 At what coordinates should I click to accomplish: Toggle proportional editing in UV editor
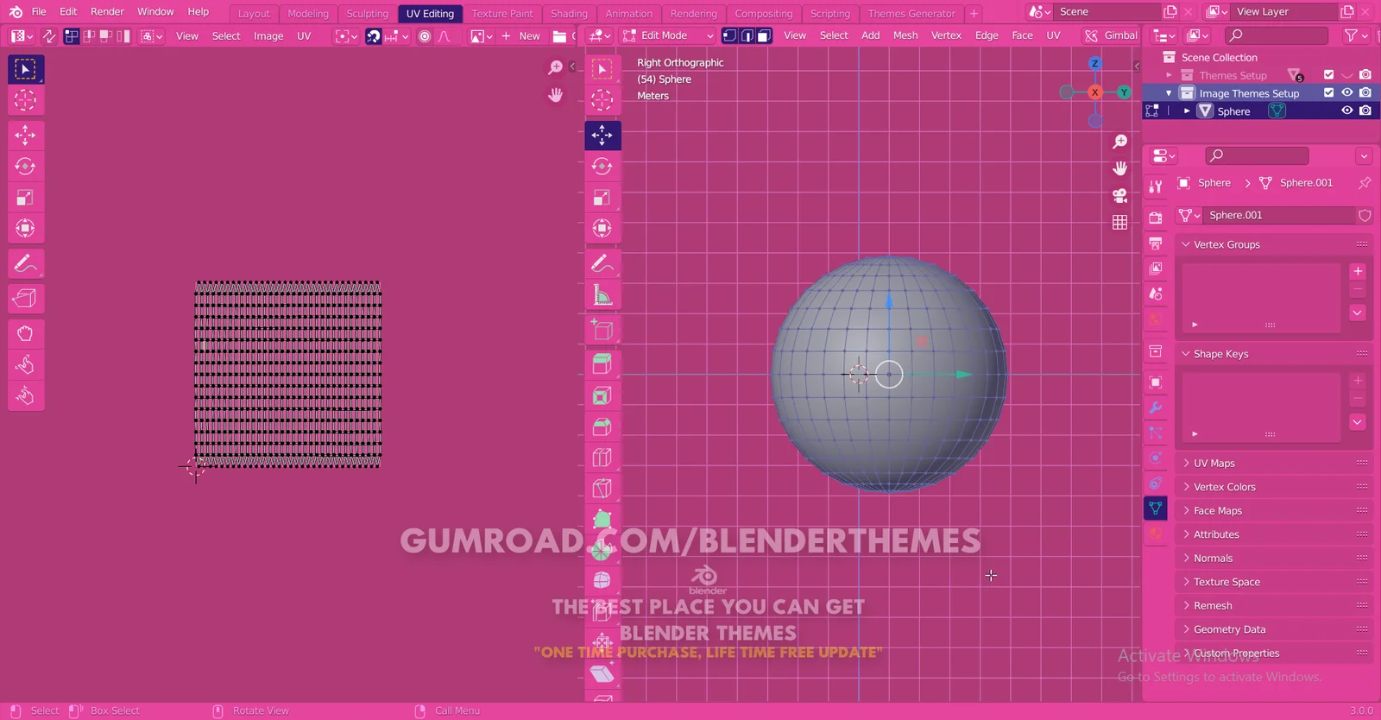424,36
